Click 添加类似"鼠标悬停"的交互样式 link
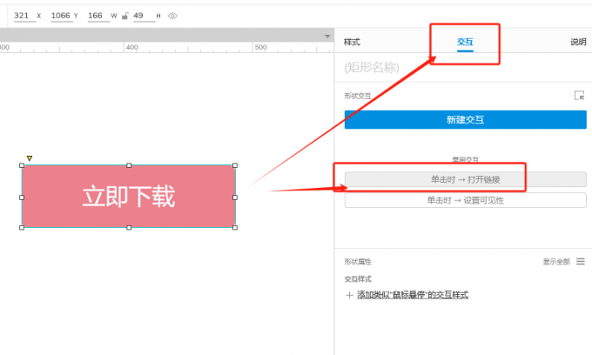Screen dimensions: 592x355 pyautogui.click(x=413, y=295)
